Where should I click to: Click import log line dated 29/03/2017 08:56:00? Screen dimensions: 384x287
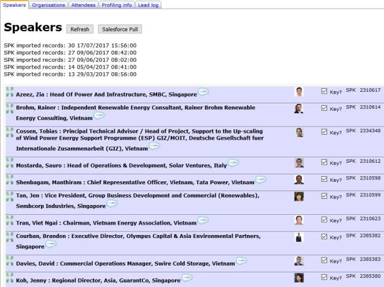coord(70,74)
